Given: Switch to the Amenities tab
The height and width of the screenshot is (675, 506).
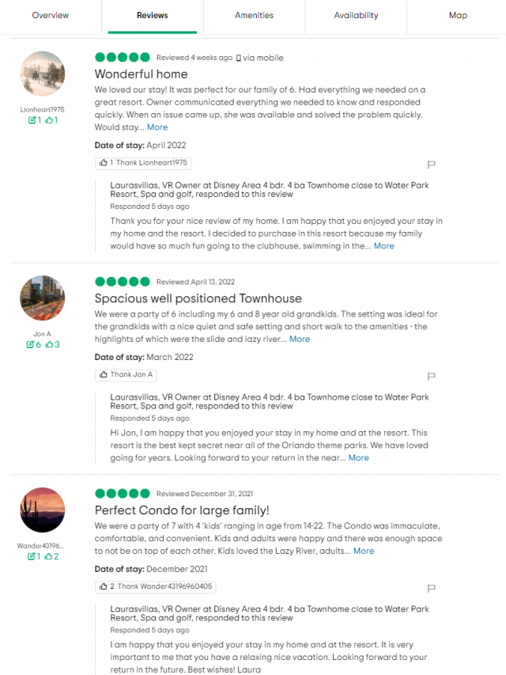Looking at the screenshot, I should 254,15.
